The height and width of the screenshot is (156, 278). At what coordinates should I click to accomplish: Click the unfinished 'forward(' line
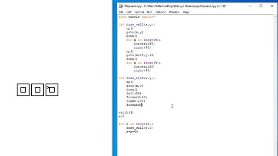tap(134, 105)
